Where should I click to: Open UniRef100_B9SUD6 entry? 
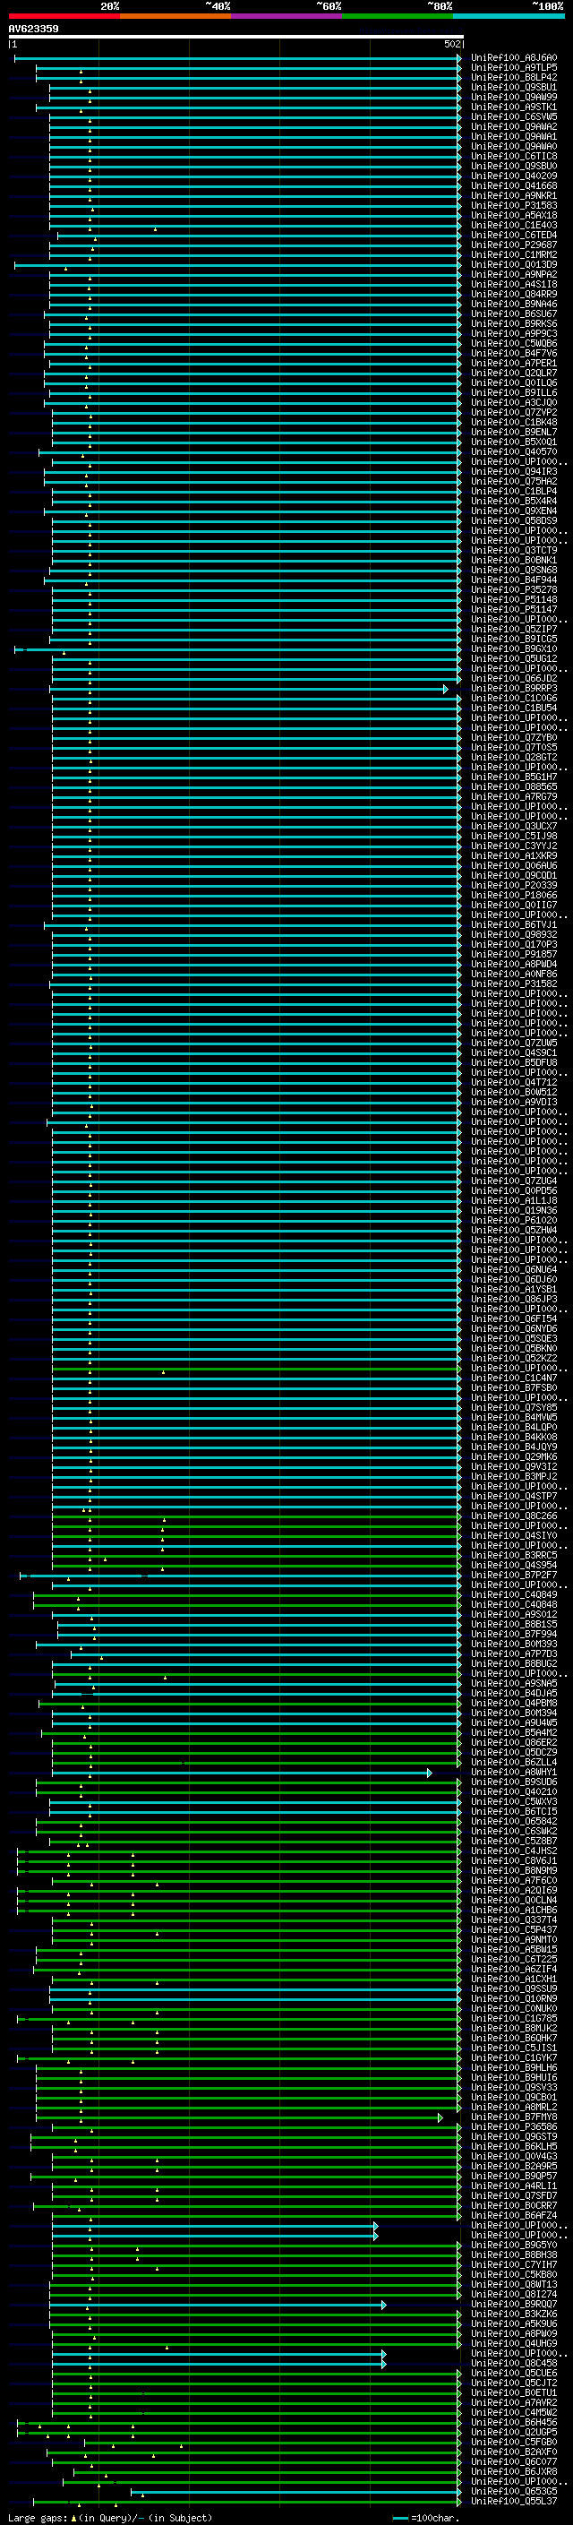click(x=514, y=1782)
